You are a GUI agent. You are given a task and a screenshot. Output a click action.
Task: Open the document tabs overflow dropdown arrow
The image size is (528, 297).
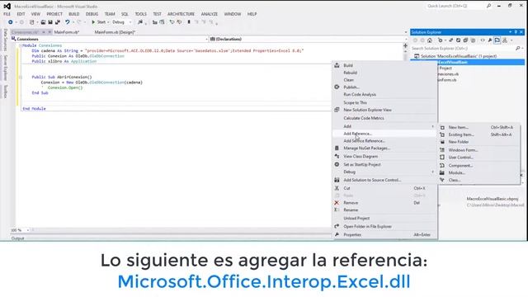(406, 32)
